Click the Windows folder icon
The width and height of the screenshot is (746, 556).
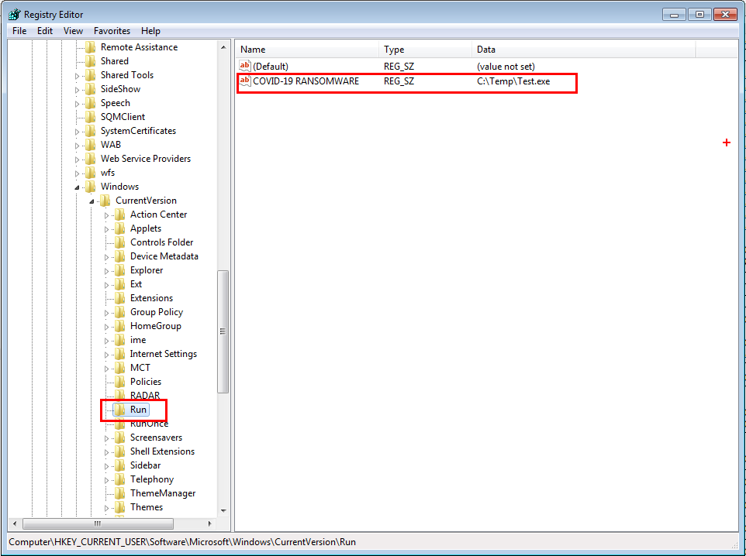point(91,187)
